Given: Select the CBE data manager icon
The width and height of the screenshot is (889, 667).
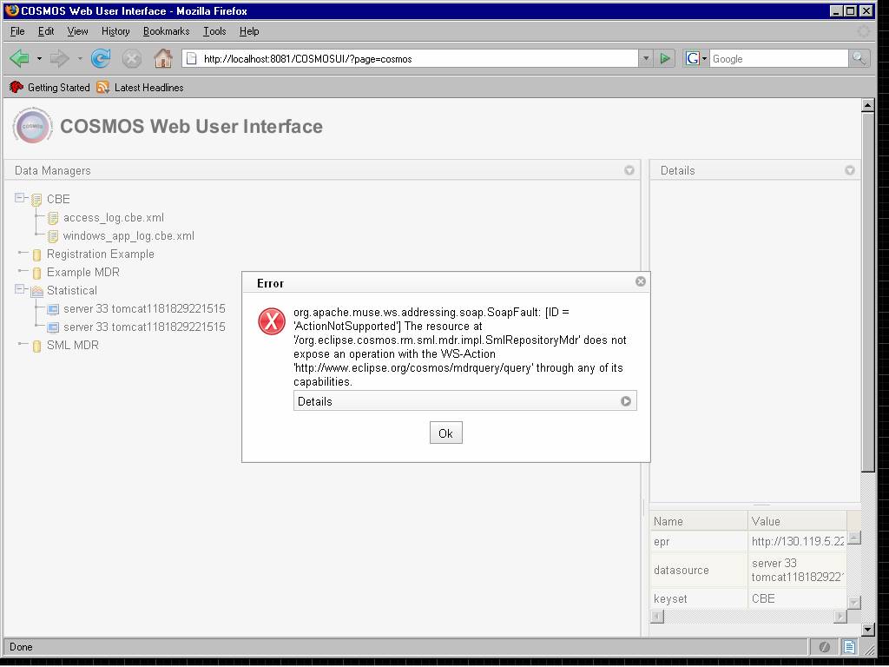Looking at the screenshot, I should pyautogui.click(x=36, y=200).
